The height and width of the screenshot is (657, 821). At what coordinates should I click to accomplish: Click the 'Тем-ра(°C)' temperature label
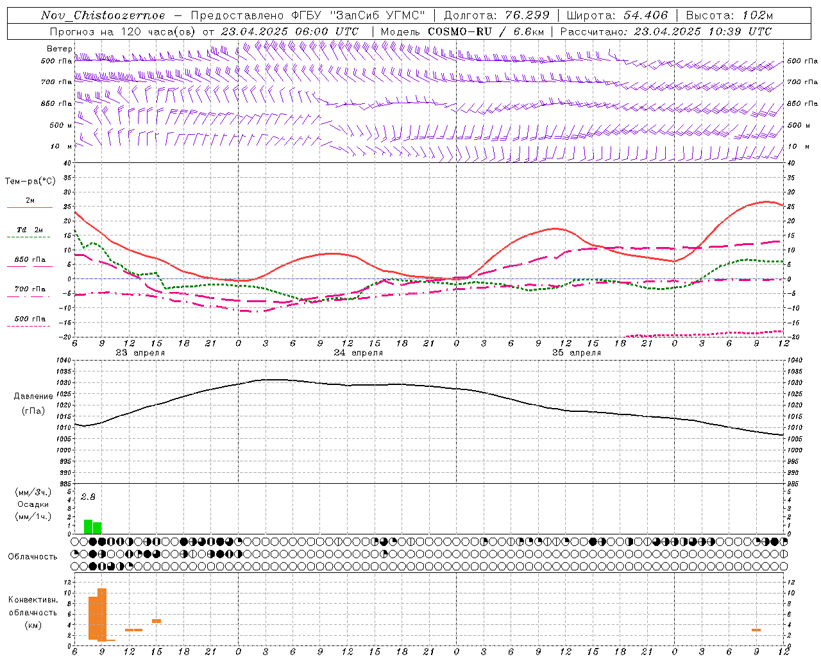tap(30, 182)
